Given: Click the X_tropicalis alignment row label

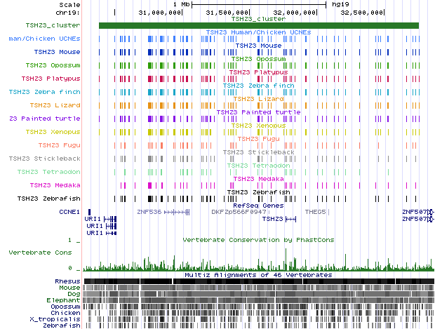Looking at the screenshot, I should tap(58, 319).
